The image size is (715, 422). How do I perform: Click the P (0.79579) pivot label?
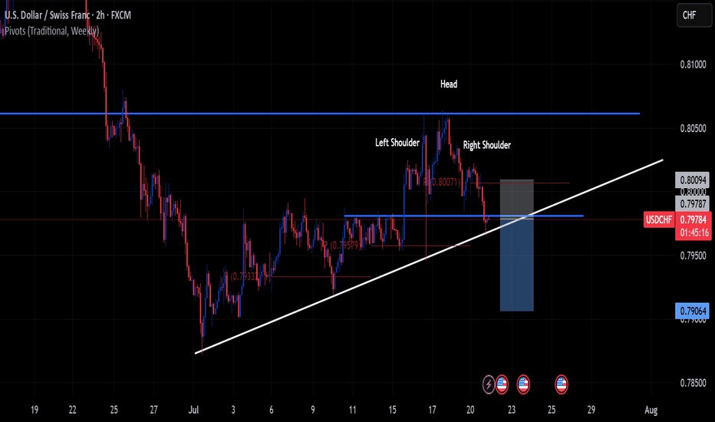pyautogui.click(x=341, y=246)
